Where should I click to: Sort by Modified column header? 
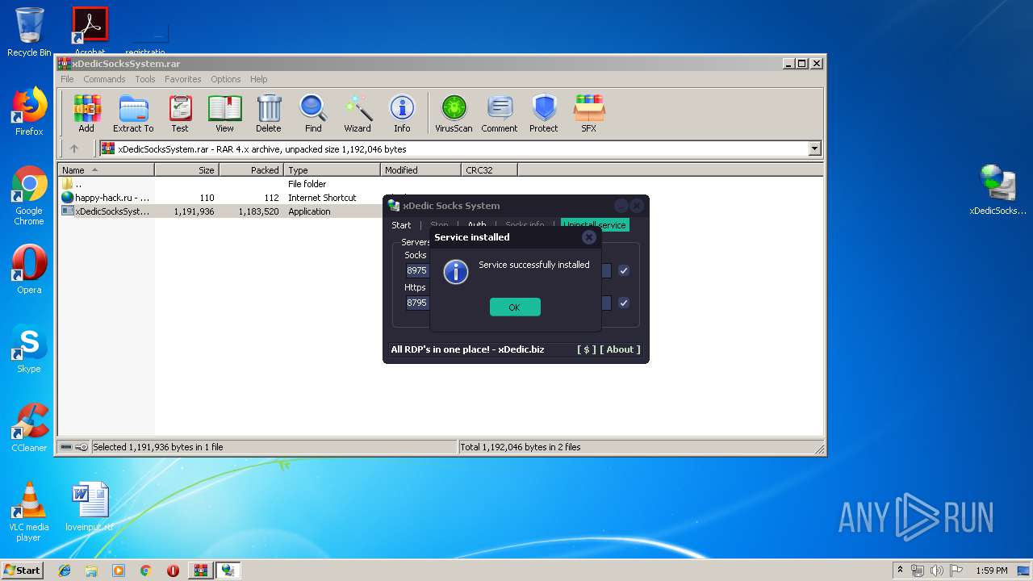click(420, 169)
